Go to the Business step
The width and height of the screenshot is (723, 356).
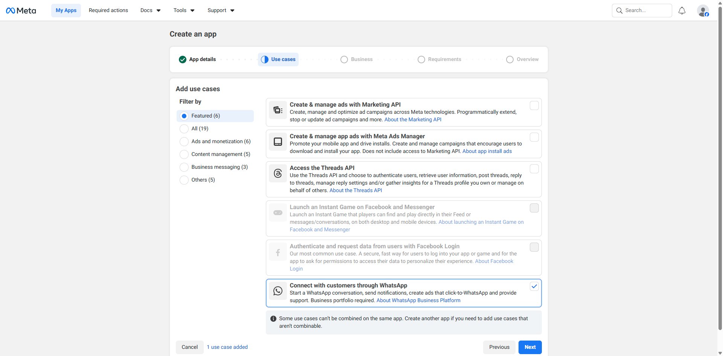coord(357,60)
